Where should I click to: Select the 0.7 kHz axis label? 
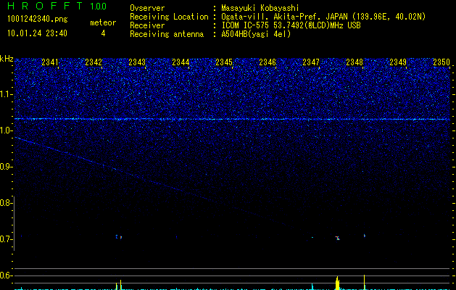point(7,239)
